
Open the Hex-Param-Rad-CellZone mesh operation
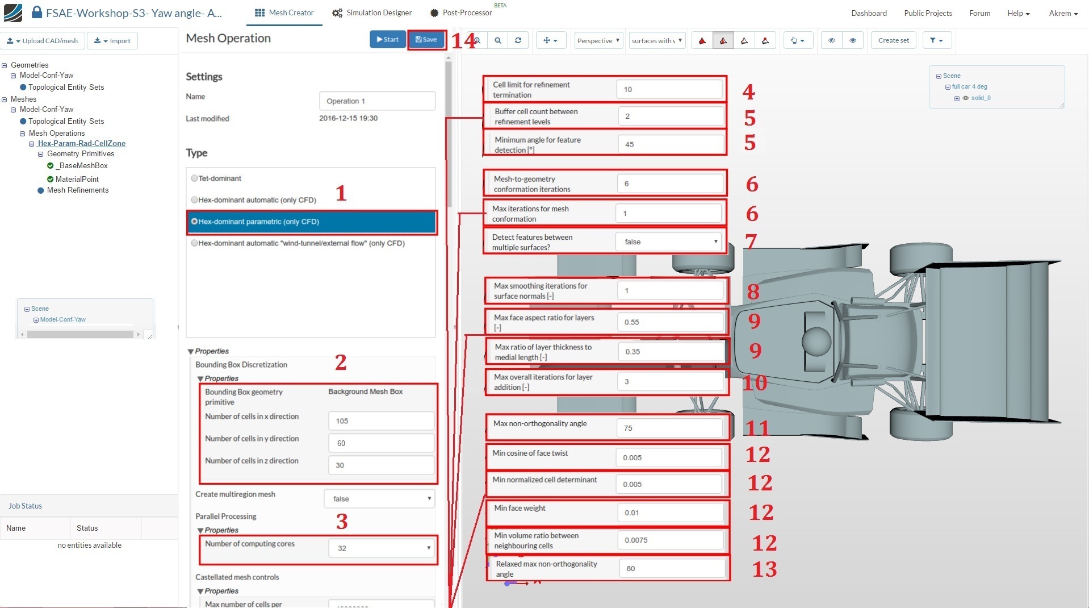(x=81, y=144)
